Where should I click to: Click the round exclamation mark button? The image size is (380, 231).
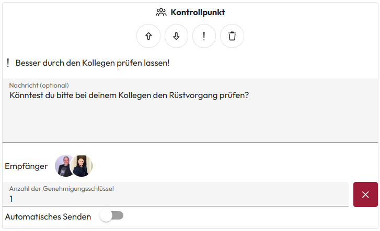pos(204,36)
